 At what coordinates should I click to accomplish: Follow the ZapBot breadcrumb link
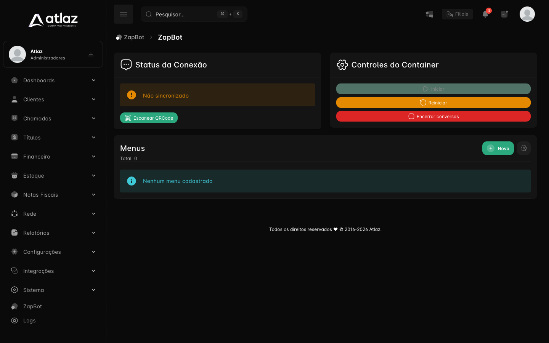134,37
